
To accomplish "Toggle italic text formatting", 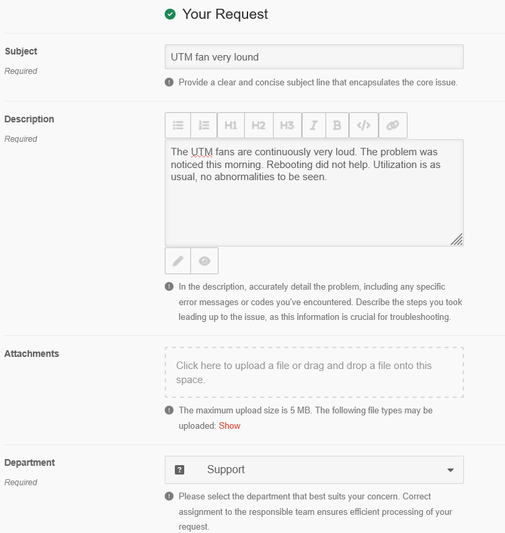I will 313,125.
